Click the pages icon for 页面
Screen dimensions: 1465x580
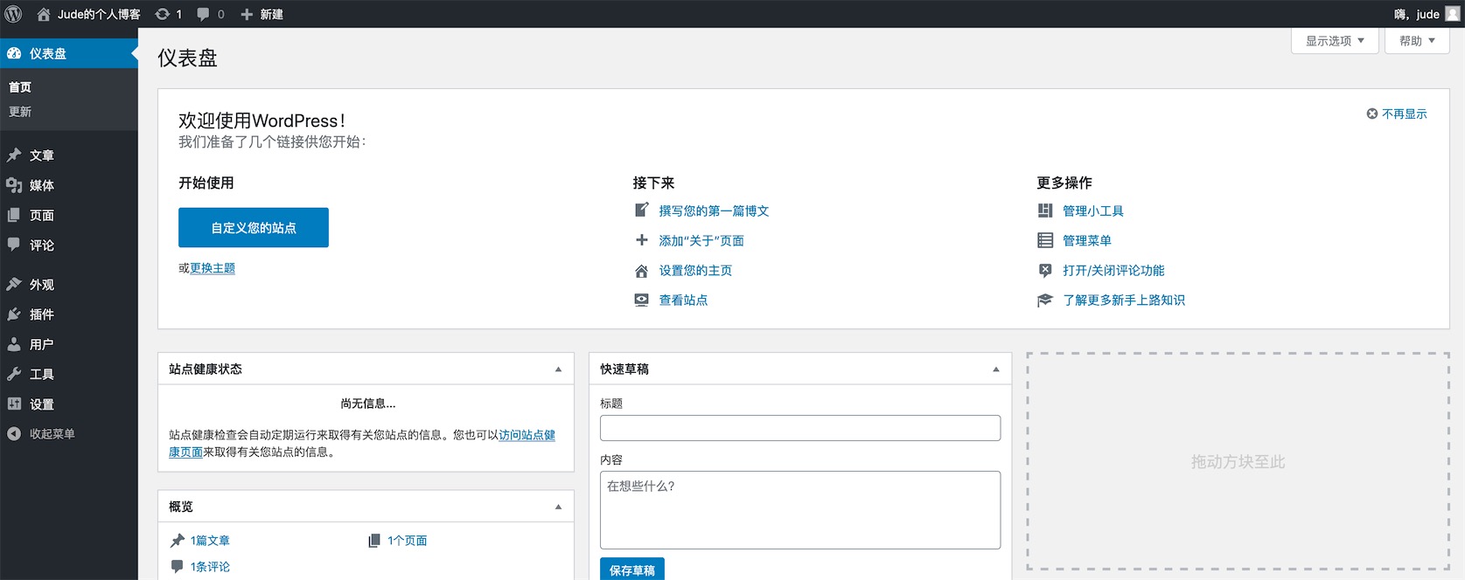click(x=14, y=215)
